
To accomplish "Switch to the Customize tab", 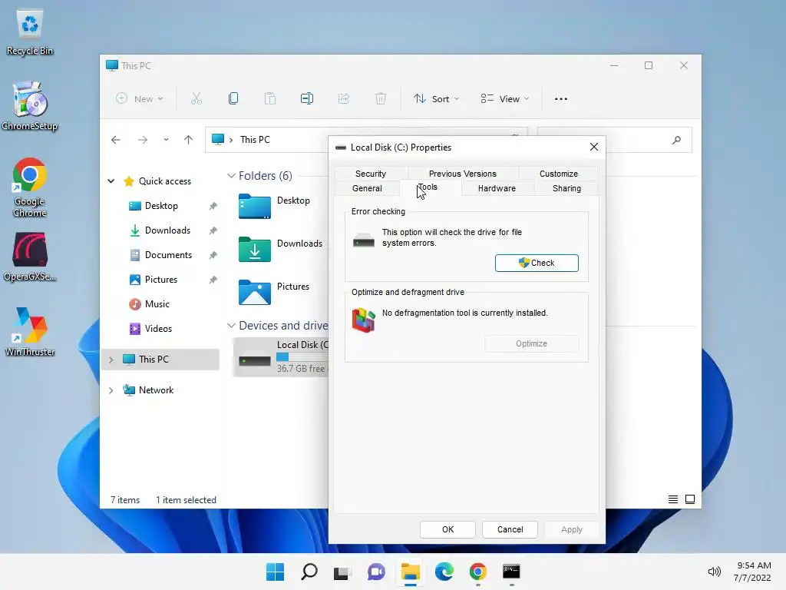I will click(559, 174).
